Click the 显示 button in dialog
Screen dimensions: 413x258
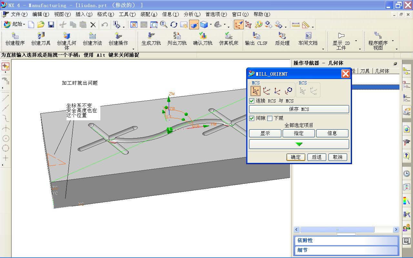pyautogui.click(x=265, y=134)
